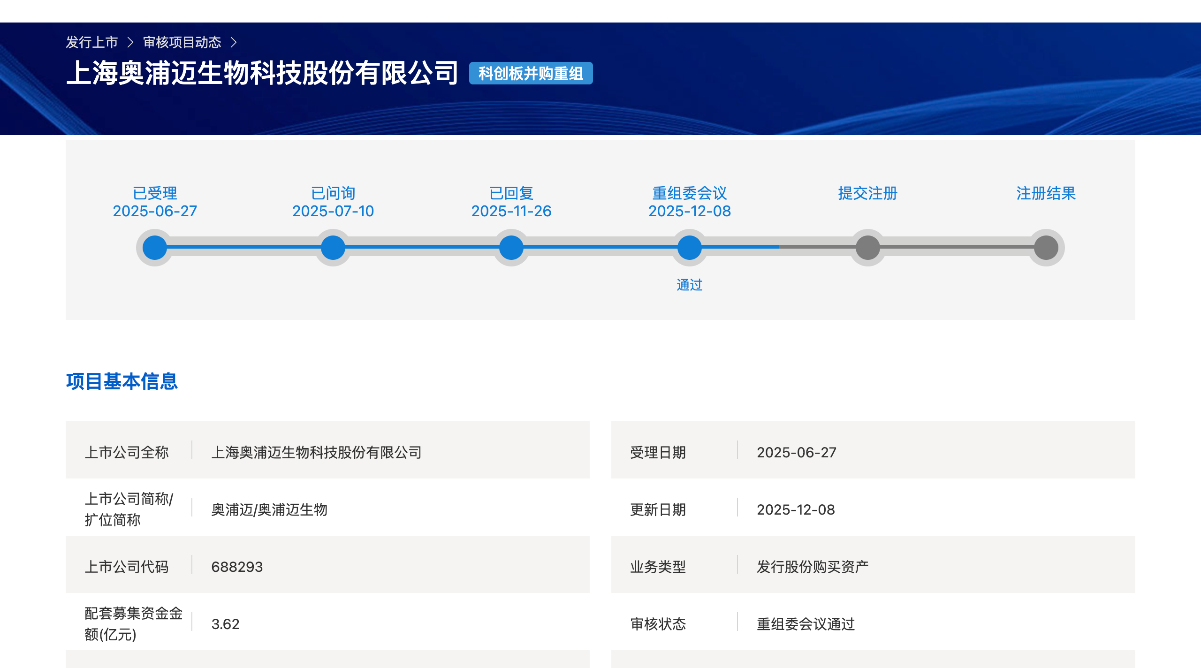Screen dimensions: 1201x668
Task: Click the 发行股份购买资产 business type value
Action: 813,567
